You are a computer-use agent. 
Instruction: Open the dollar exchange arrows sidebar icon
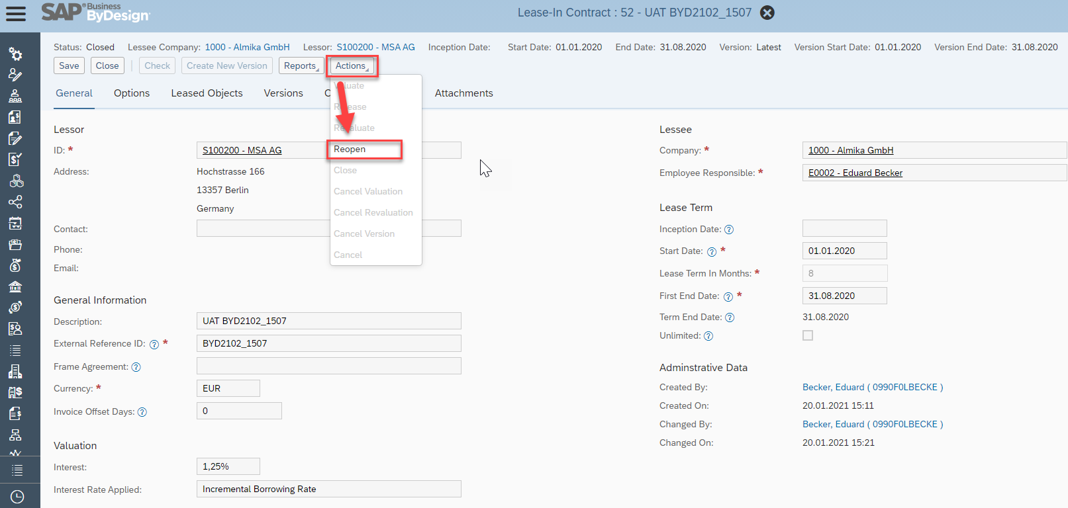[x=15, y=308]
